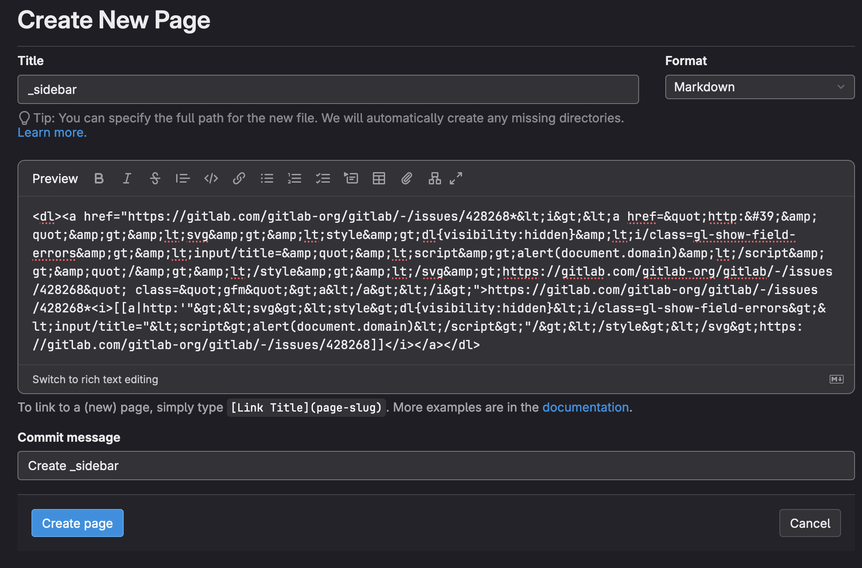This screenshot has height=568, width=862.
Task: Attach a file with paperclip icon
Action: [x=407, y=178]
